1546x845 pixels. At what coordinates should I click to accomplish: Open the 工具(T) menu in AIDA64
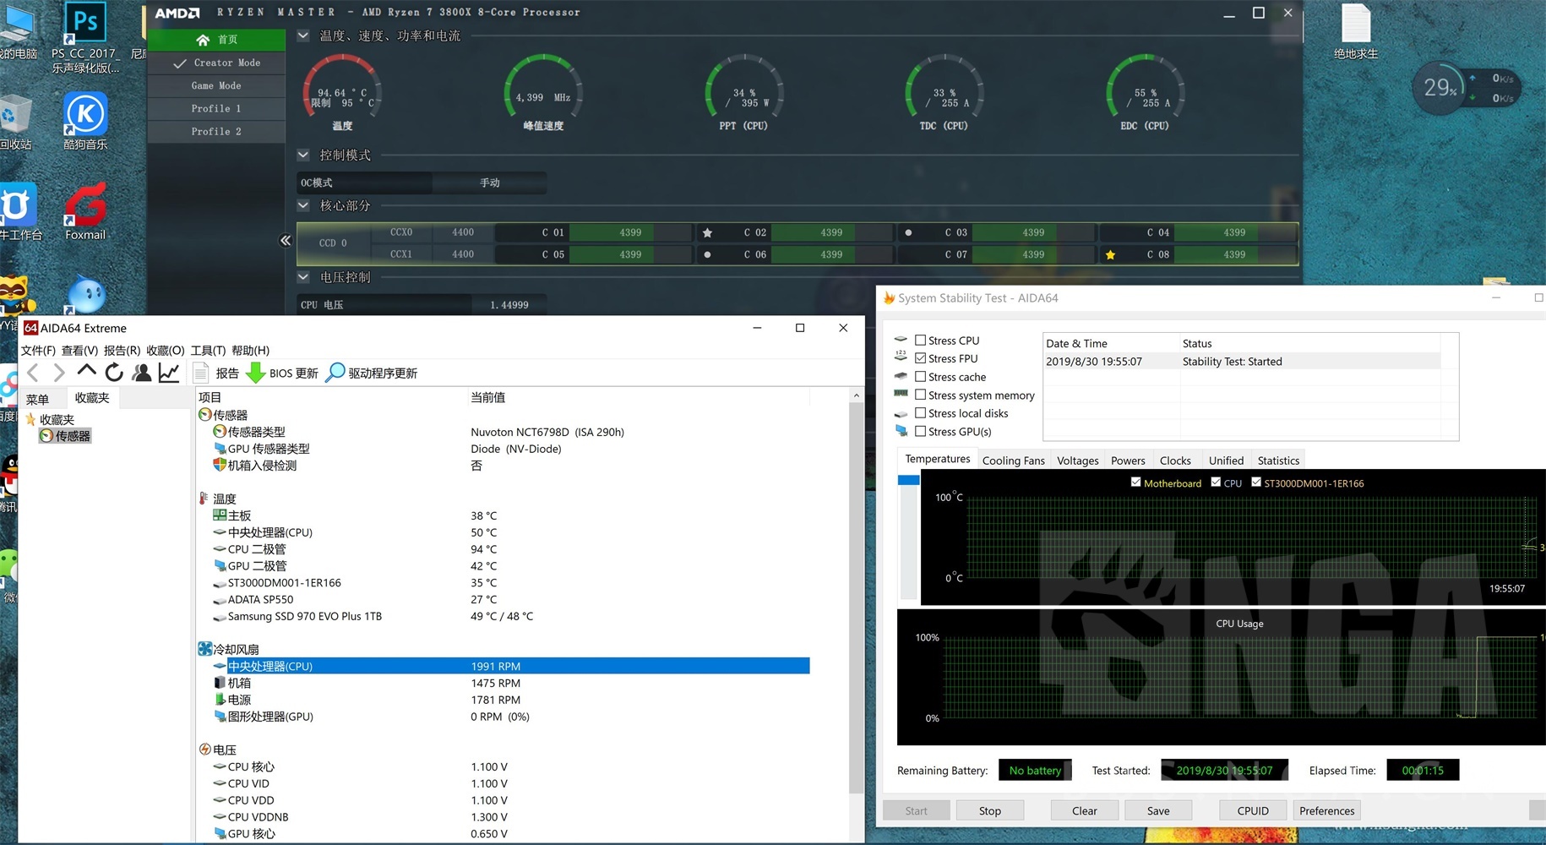pos(207,350)
